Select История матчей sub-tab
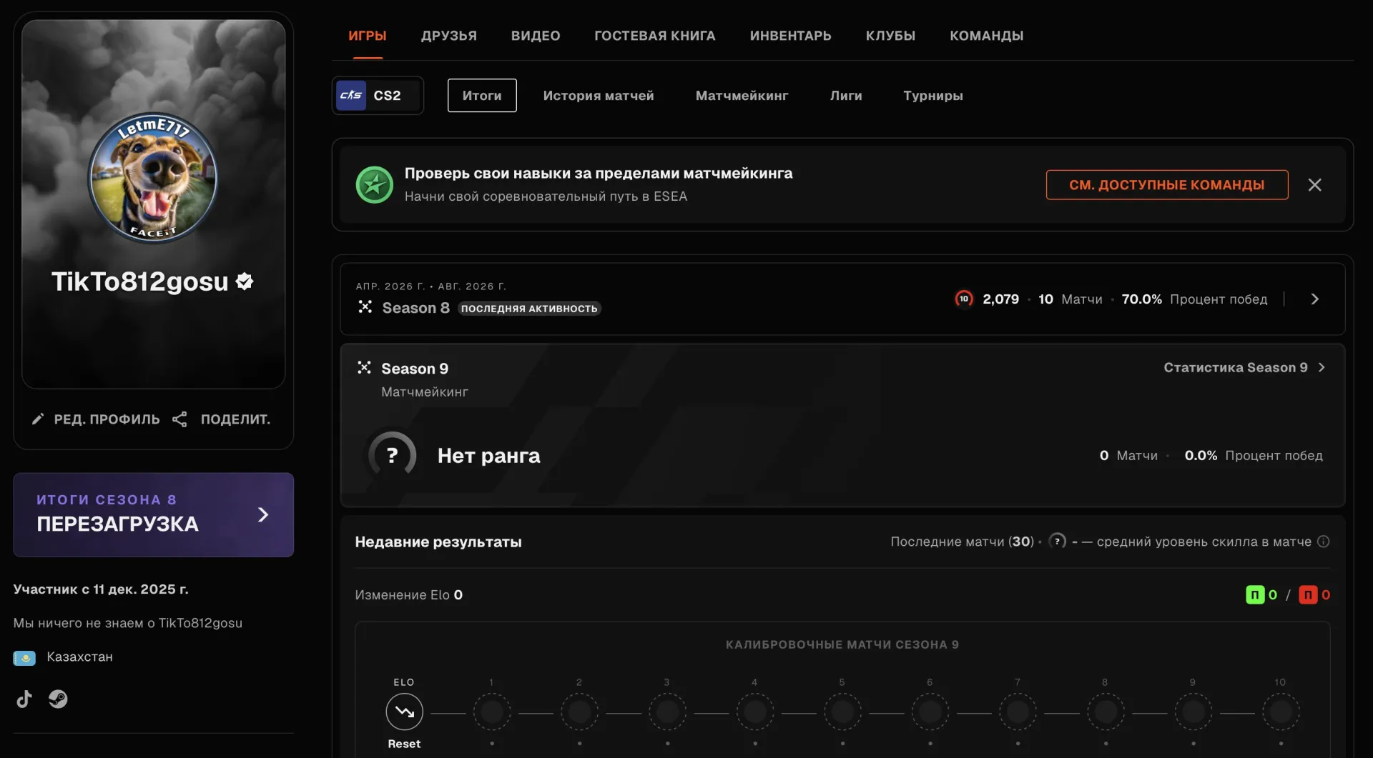 coord(599,96)
